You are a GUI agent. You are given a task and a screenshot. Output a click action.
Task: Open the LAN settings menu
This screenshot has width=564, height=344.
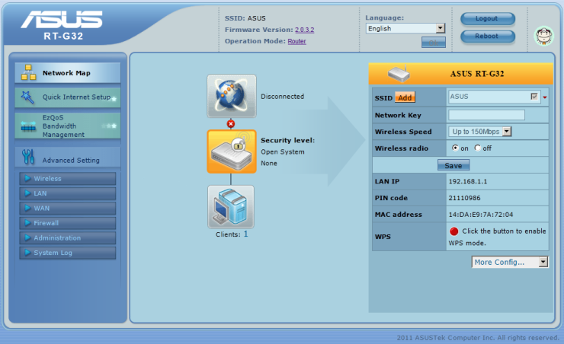(x=68, y=193)
